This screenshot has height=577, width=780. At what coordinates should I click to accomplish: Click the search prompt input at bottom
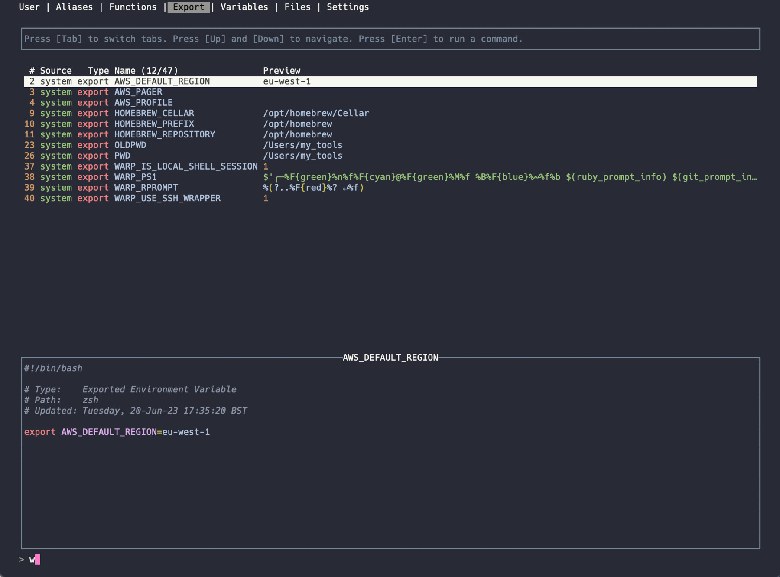point(173,560)
